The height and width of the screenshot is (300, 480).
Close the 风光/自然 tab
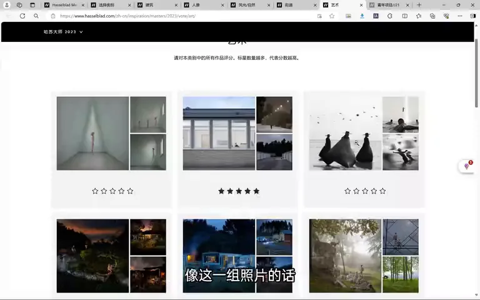pos(269,5)
